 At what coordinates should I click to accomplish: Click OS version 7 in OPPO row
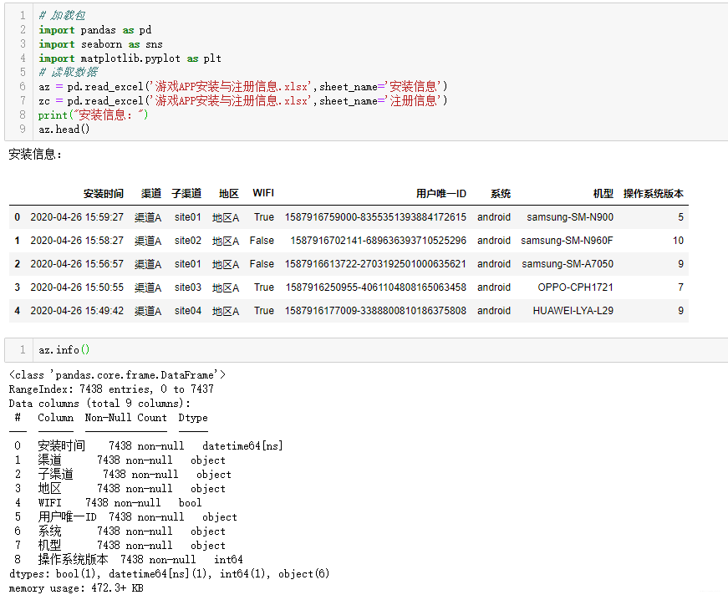pos(680,287)
